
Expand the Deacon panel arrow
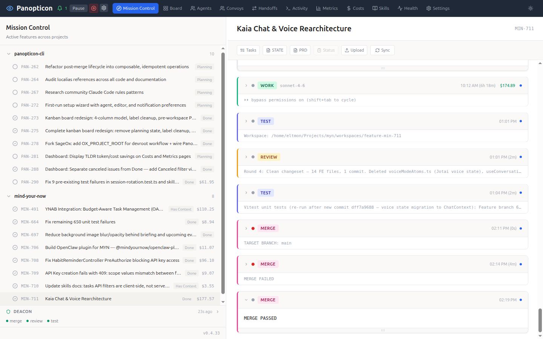click(x=218, y=312)
